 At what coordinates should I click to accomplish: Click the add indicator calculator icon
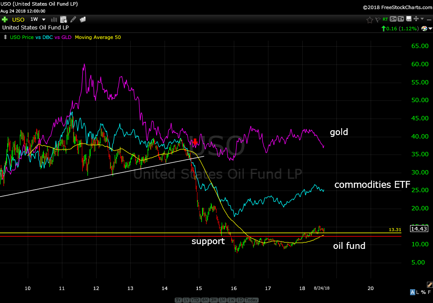pyautogui.click(x=64, y=19)
